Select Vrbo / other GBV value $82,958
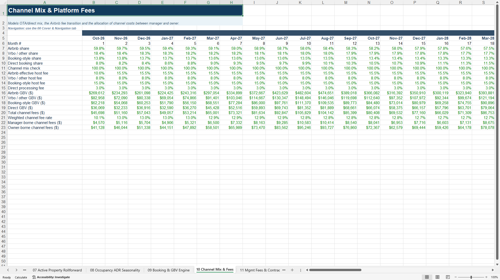The image size is (500, 280). tap(94, 98)
